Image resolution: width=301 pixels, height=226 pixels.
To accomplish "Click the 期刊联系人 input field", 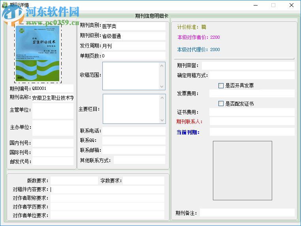I will coord(252,122).
